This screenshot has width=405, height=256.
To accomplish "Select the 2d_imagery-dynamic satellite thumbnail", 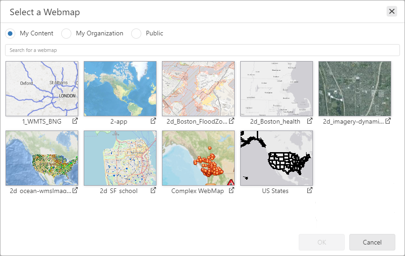I will coord(355,89).
